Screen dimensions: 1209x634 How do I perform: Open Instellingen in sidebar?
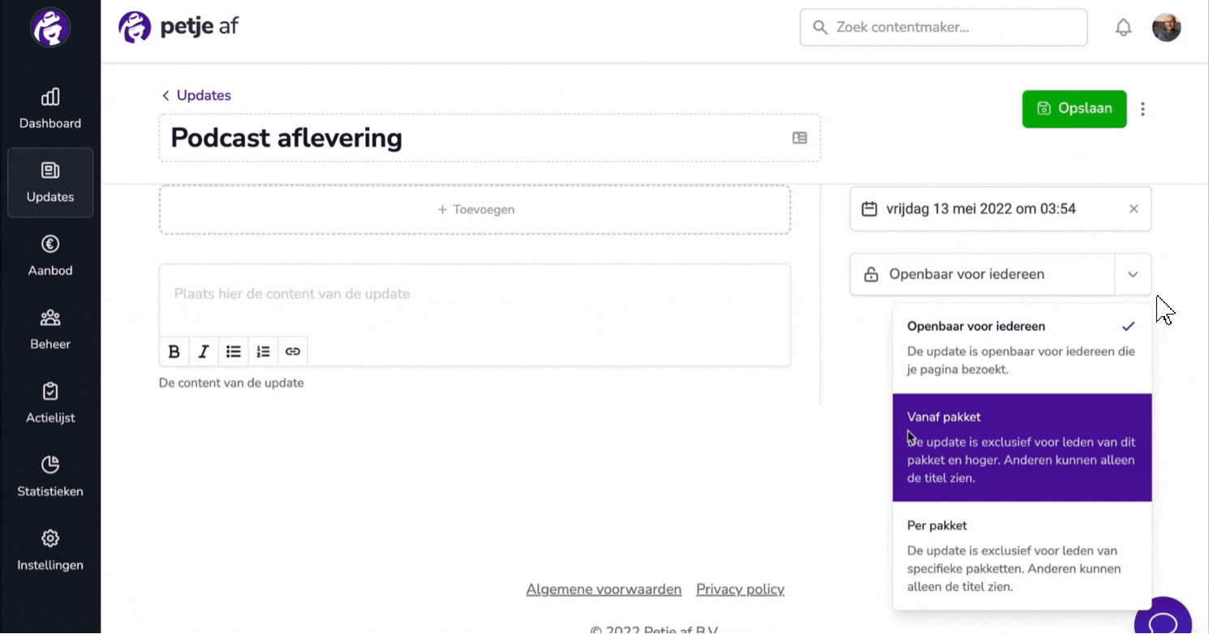(50, 551)
